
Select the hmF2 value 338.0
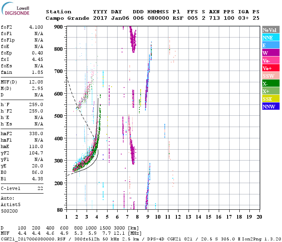(x=37, y=134)
